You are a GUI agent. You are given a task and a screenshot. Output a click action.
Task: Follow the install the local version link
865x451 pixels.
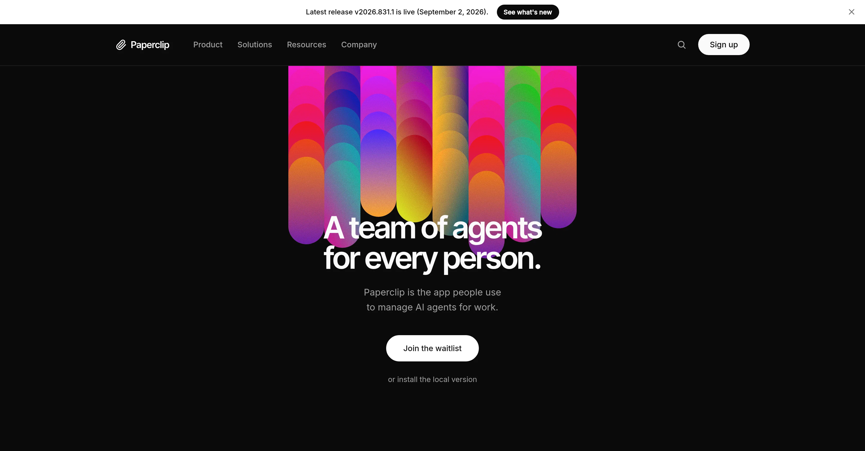coord(432,379)
